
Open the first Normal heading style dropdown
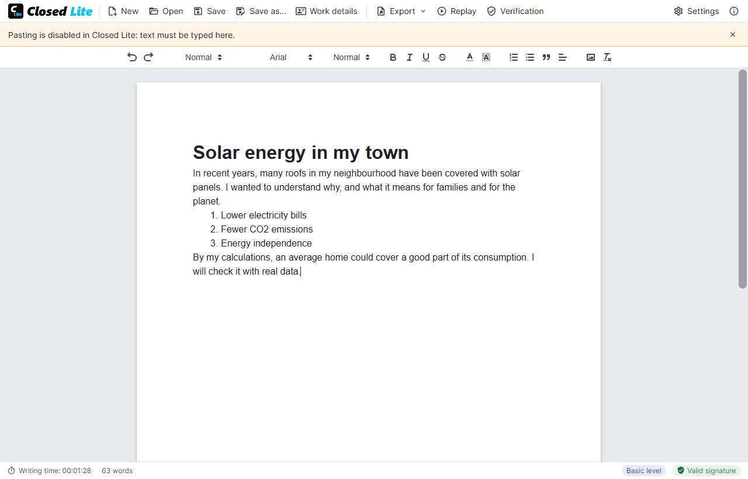click(x=203, y=57)
